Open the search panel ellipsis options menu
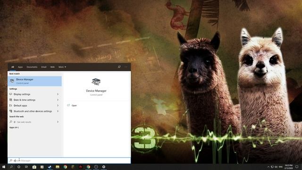 pos(126,67)
